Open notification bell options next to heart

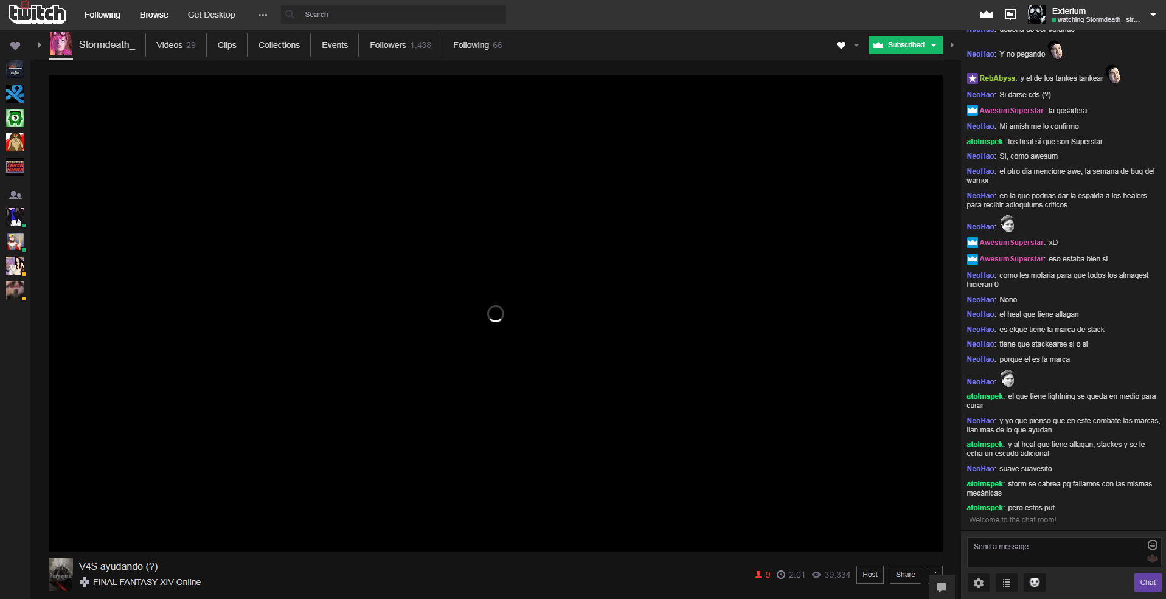point(856,45)
